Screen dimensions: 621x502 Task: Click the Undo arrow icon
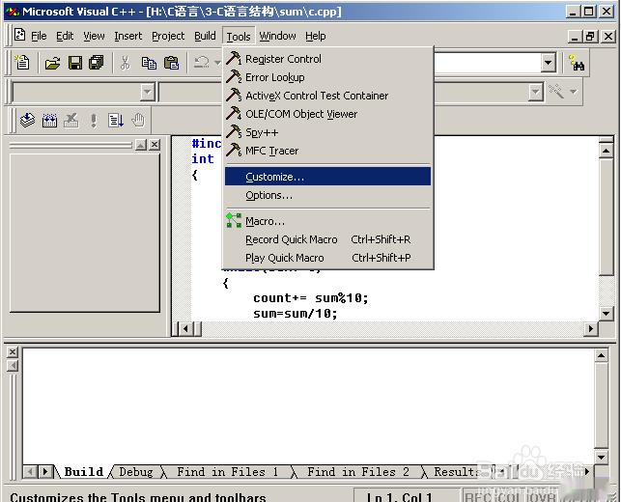pos(201,63)
